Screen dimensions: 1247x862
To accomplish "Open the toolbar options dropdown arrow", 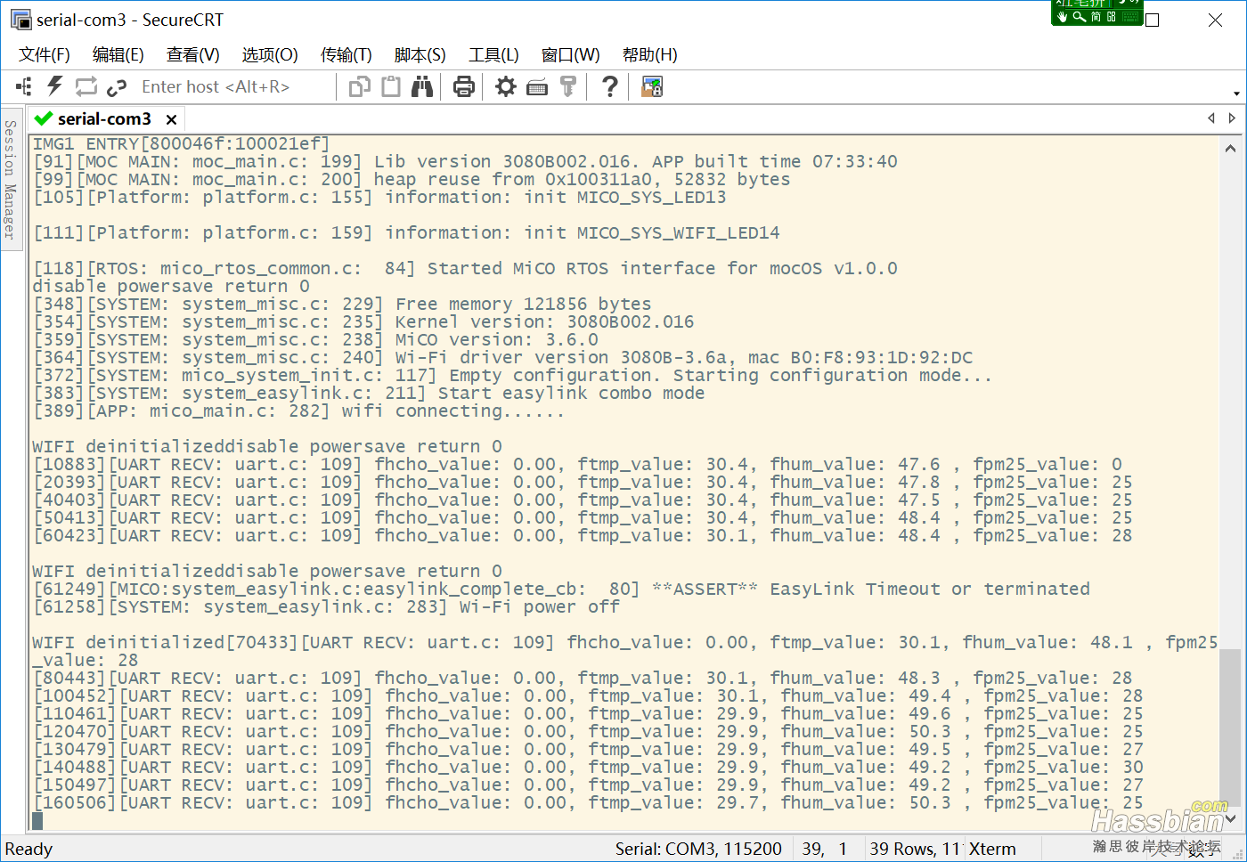I will tap(1236, 93).
